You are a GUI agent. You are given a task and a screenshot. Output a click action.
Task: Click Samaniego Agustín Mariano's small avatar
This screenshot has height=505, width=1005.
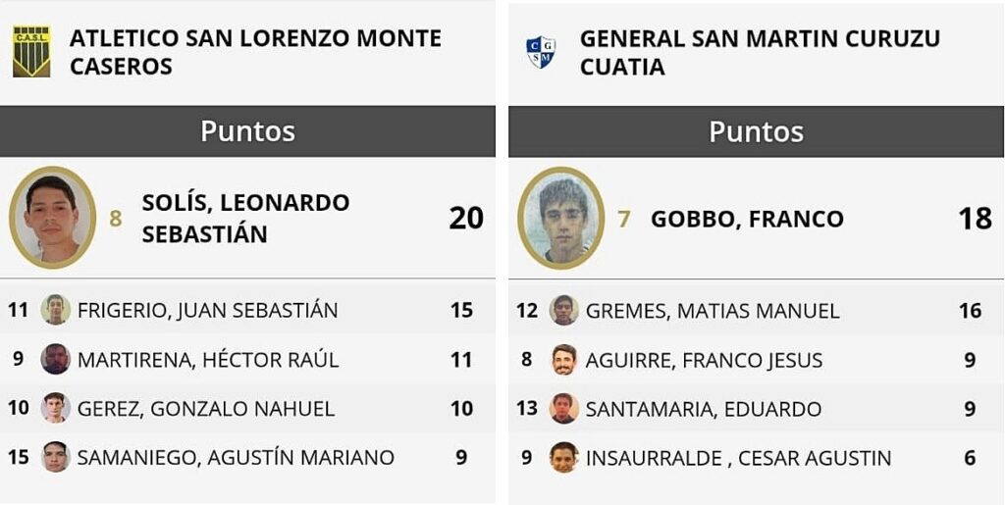(x=56, y=457)
